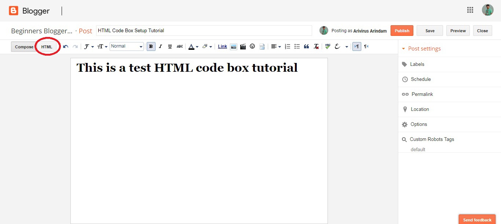
Task: Insert a jump break
Action: (x=262, y=46)
